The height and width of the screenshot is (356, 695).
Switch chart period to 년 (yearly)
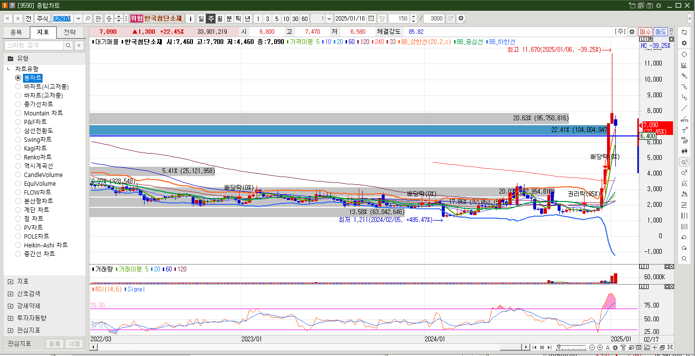tap(247, 19)
